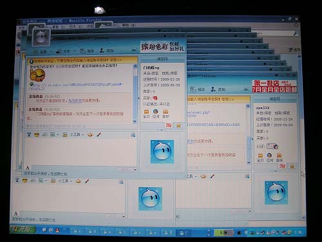The image size is (322, 242).
Task: Click the Firefox search magnifier icon
Action: [296, 33]
